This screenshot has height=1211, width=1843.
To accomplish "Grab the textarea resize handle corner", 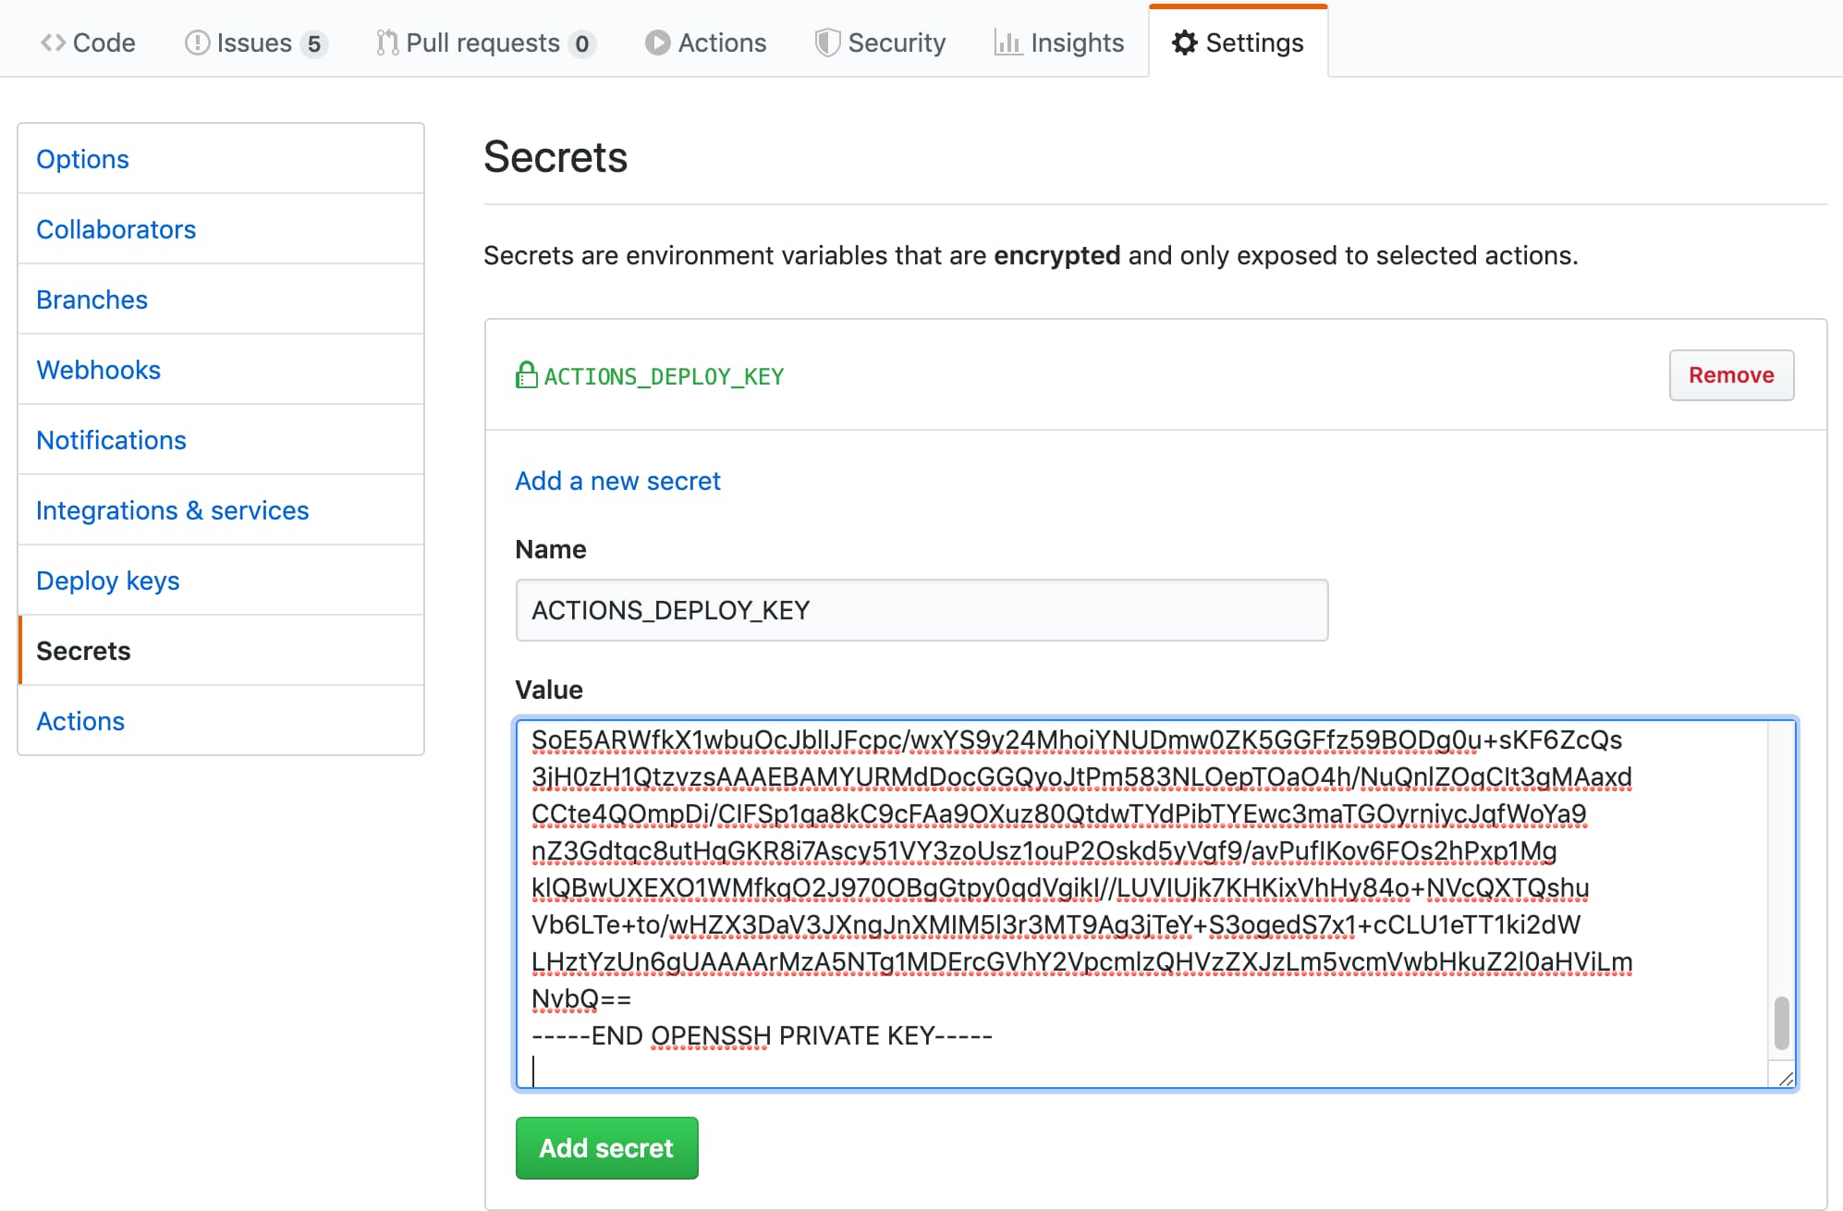I will coord(1786,1079).
